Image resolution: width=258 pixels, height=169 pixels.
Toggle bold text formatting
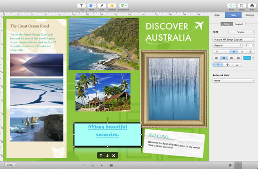click(217, 51)
